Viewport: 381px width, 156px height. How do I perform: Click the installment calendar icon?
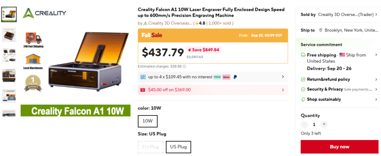point(143,77)
